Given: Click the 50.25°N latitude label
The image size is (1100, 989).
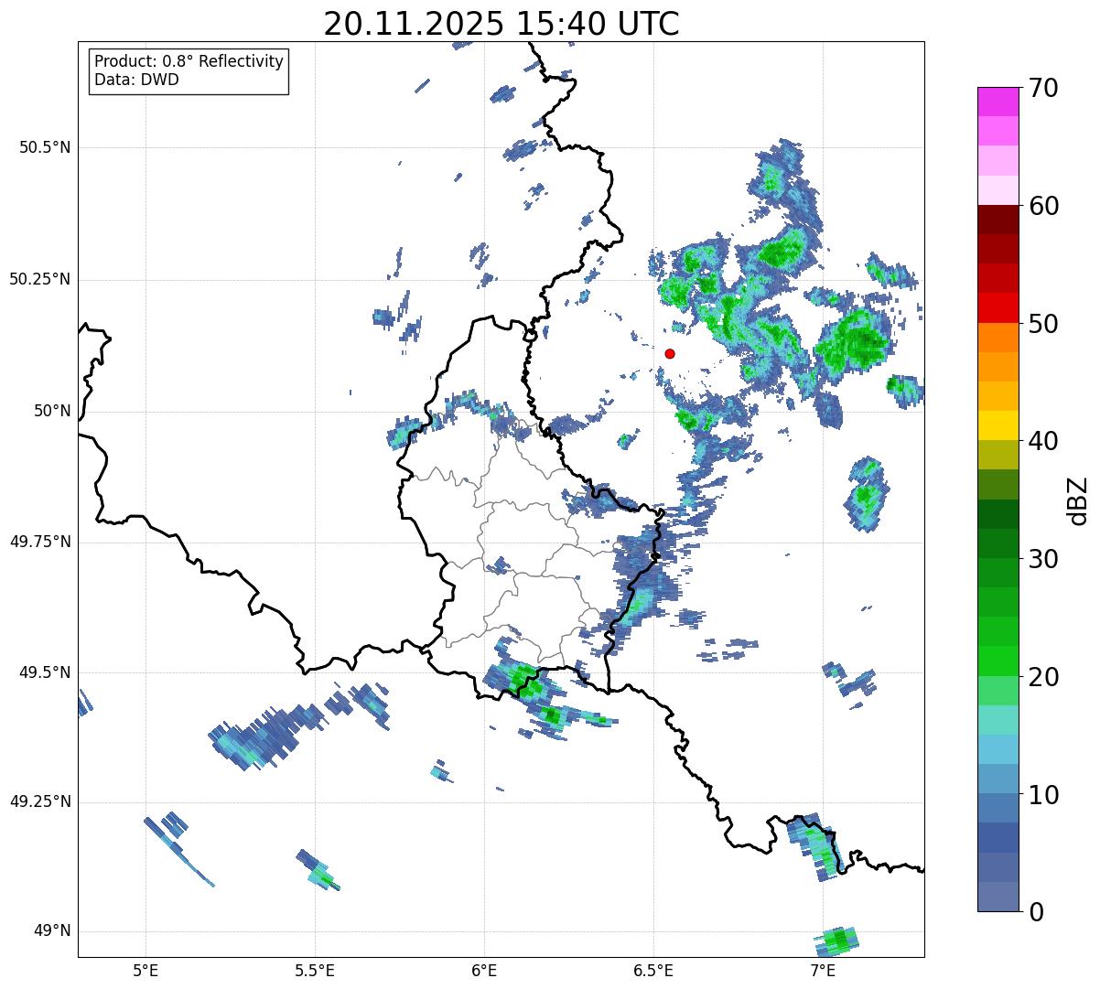Looking at the screenshot, I should coord(40,279).
